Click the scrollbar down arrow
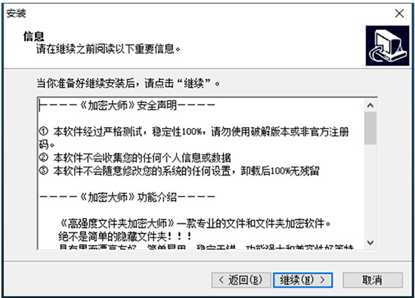This screenshot has height=298, width=415. [370, 243]
